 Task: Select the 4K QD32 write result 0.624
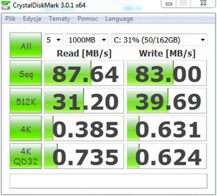(167, 156)
